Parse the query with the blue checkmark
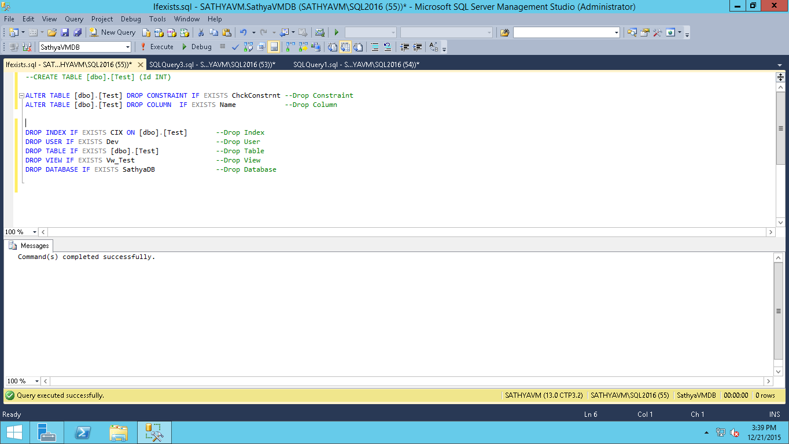The image size is (789, 444). point(235,47)
